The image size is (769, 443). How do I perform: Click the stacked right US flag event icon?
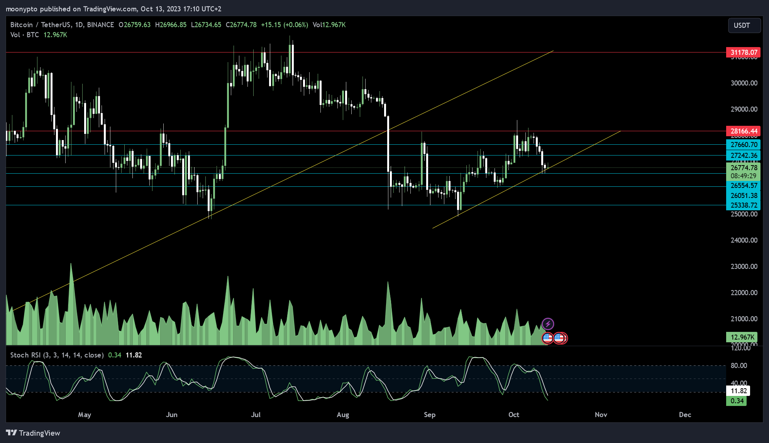click(561, 338)
